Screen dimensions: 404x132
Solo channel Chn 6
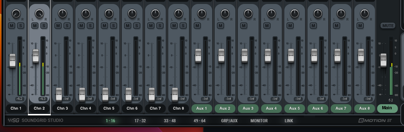coord(137,26)
